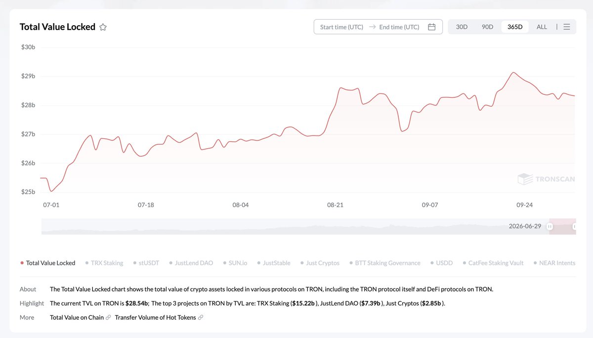Favorite the Total Value Locked chart star
The image size is (593, 338).
[103, 27]
